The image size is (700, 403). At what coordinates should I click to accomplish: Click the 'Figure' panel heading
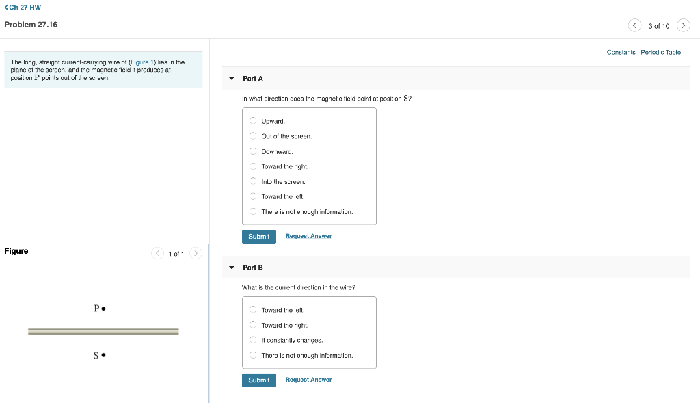(x=16, y=251)
